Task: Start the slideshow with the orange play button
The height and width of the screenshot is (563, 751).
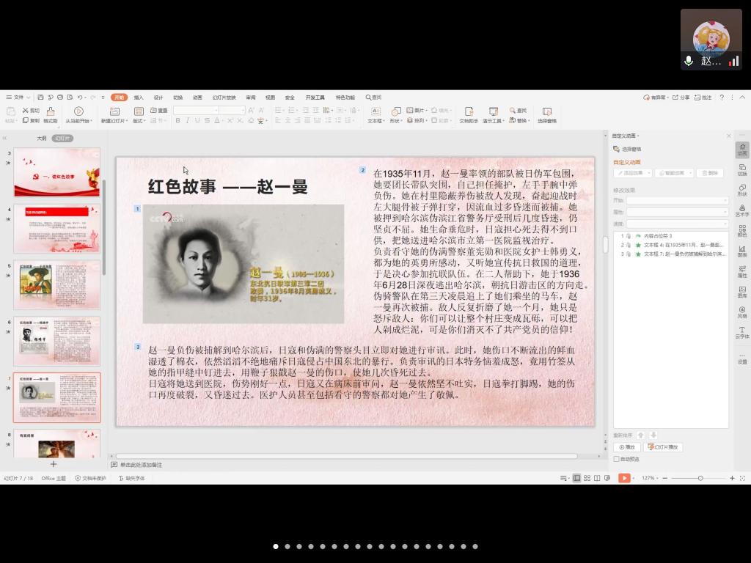Action: [x=623, y=478]
